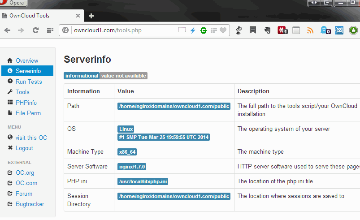Viewport: 360px width, 220px height.
Task: Click the rectangle selection icon in address bar
Action: pyautogui.click(x=182, y=30)
